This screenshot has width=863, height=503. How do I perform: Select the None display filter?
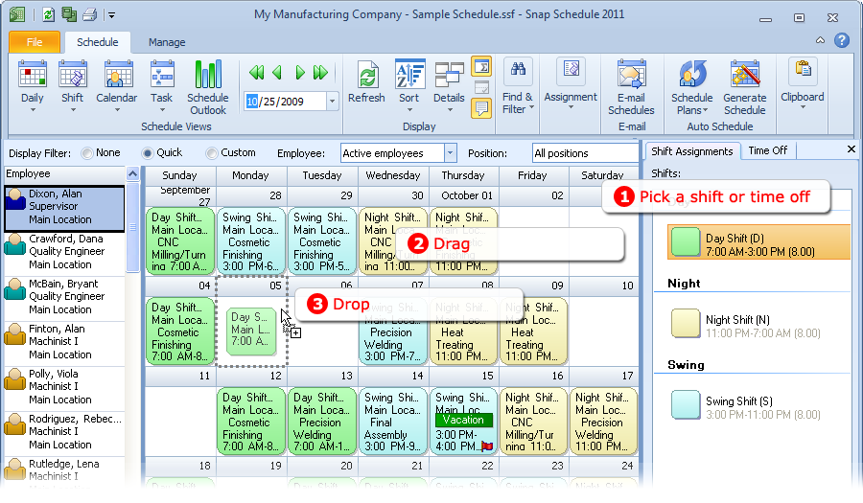pyautogui.click(x=87, y=153)
